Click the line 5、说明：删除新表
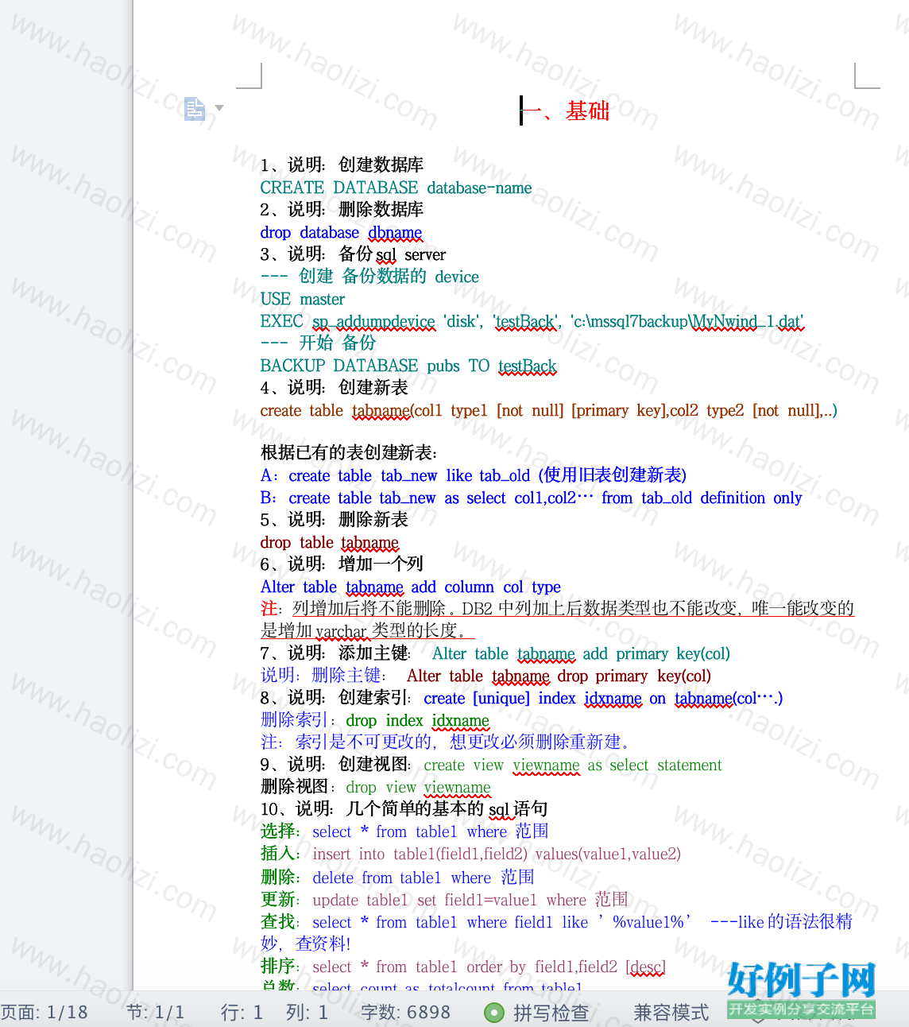909x1027 pixels. 334,519
